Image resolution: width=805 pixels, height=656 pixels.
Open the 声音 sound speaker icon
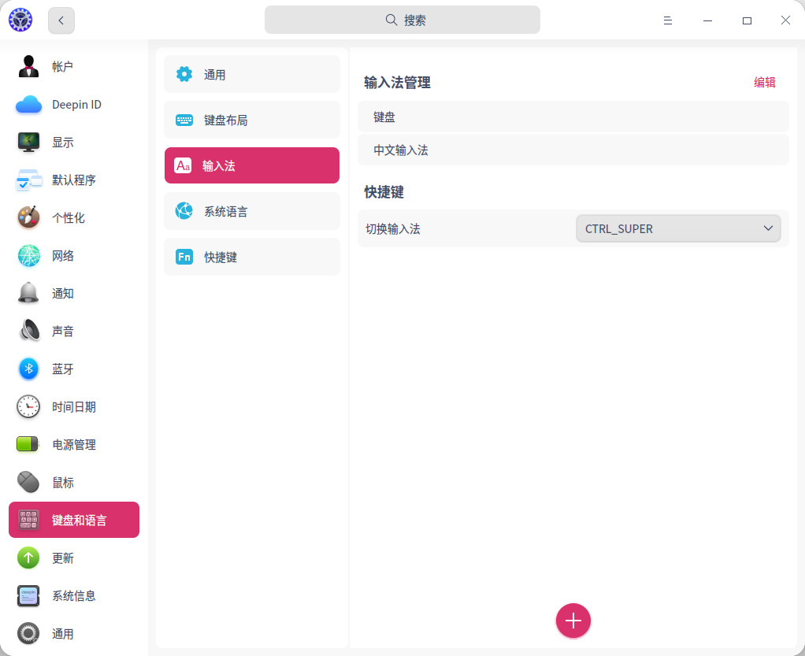pyautogui.click(x=29, y=332)
